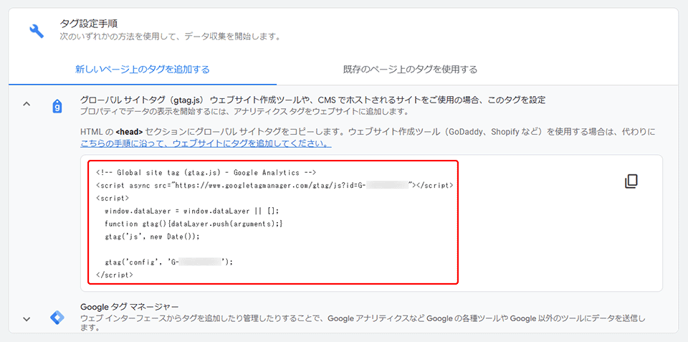The height and width of the screenshot is (342, 688).
Task: Click the gtag('js', new Date()) line
Action: click(152, 236)
